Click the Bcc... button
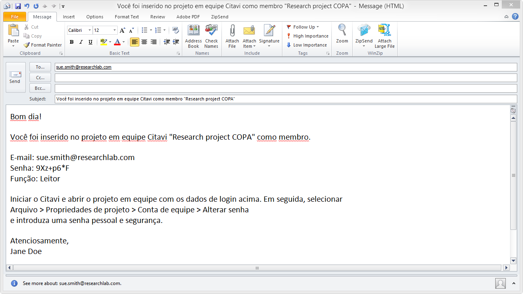The image size is (523, 294). 40,88
